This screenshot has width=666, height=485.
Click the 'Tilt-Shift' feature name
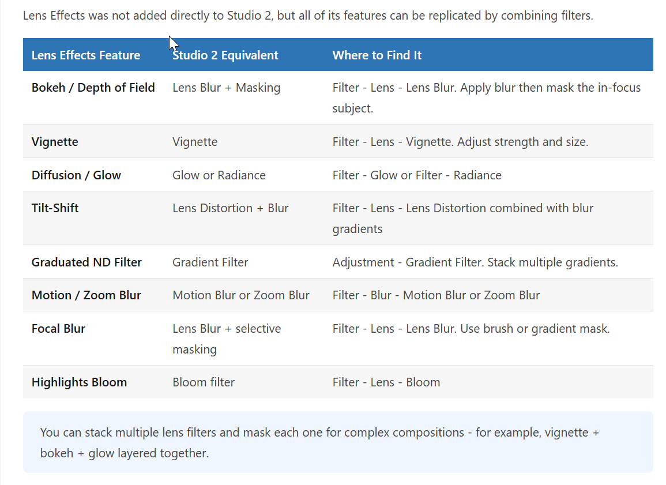tap(55, 208)
